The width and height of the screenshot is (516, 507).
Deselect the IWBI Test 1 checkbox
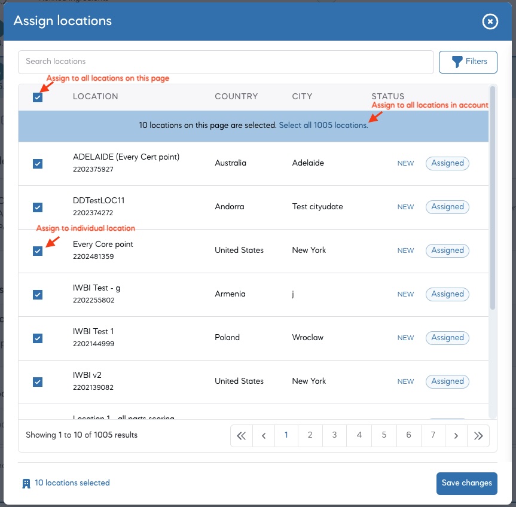click(38, 338)
